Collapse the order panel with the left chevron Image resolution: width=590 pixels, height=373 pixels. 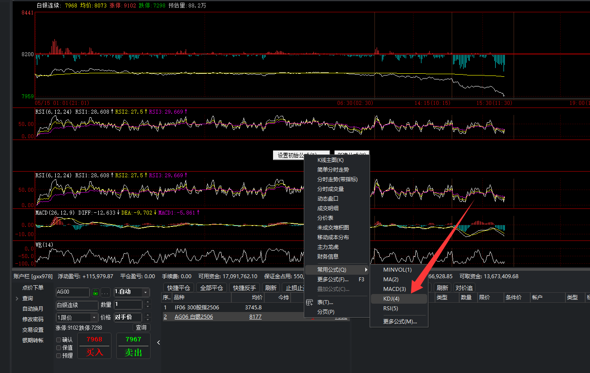tap(158, 342)
